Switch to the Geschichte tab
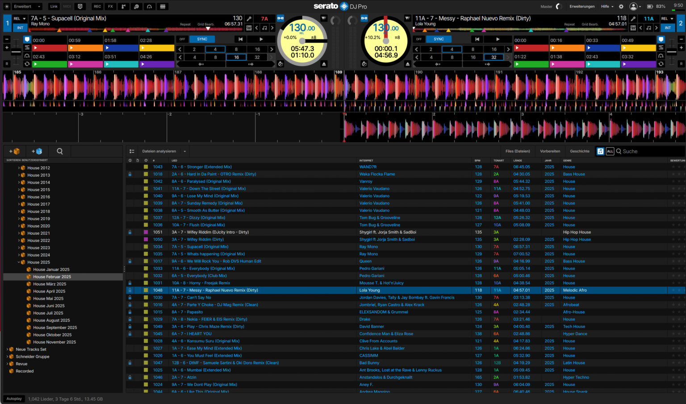Viewport: 686px width, 404px height. click(x=579, y=151)
